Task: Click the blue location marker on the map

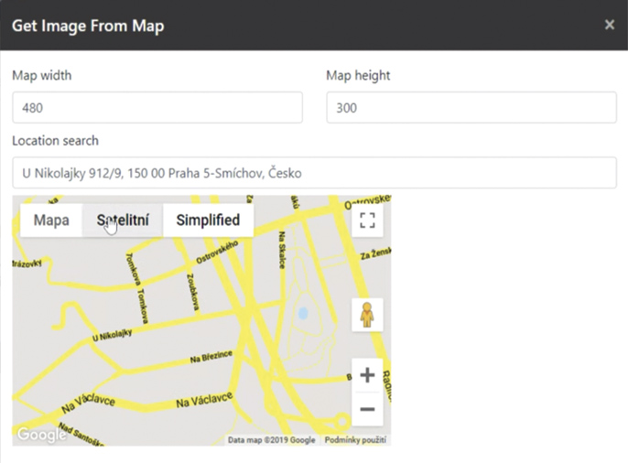Action: 303,314
